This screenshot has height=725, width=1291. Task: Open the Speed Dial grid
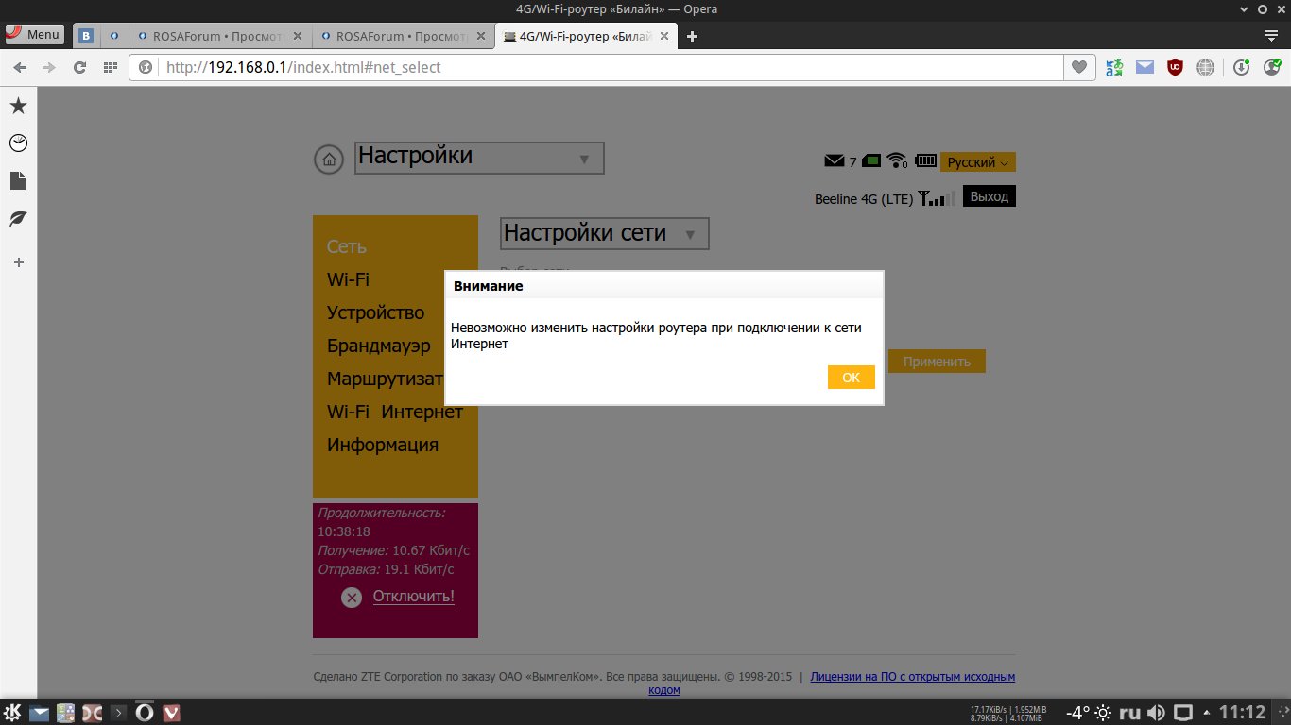point(111,68)
